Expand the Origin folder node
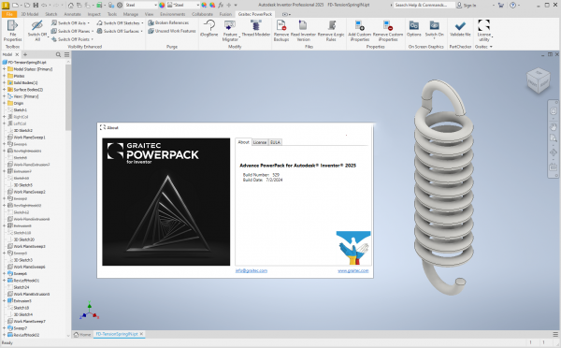This screenshot has width=561, height=348. [x=4, y=103]
